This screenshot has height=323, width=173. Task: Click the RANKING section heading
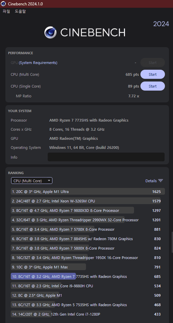point(16,173)
